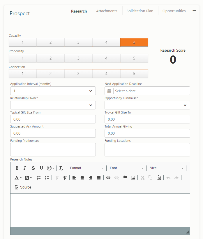Viewport: 203px width, 239px height.
Task: Toggle strikethrough formatting
Action: (33, 168)
